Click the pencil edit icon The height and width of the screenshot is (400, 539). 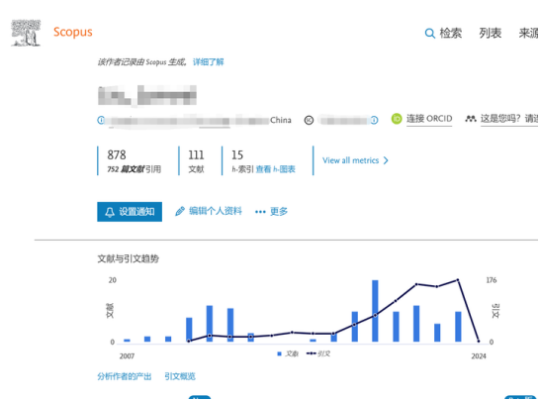click(179, 211)
